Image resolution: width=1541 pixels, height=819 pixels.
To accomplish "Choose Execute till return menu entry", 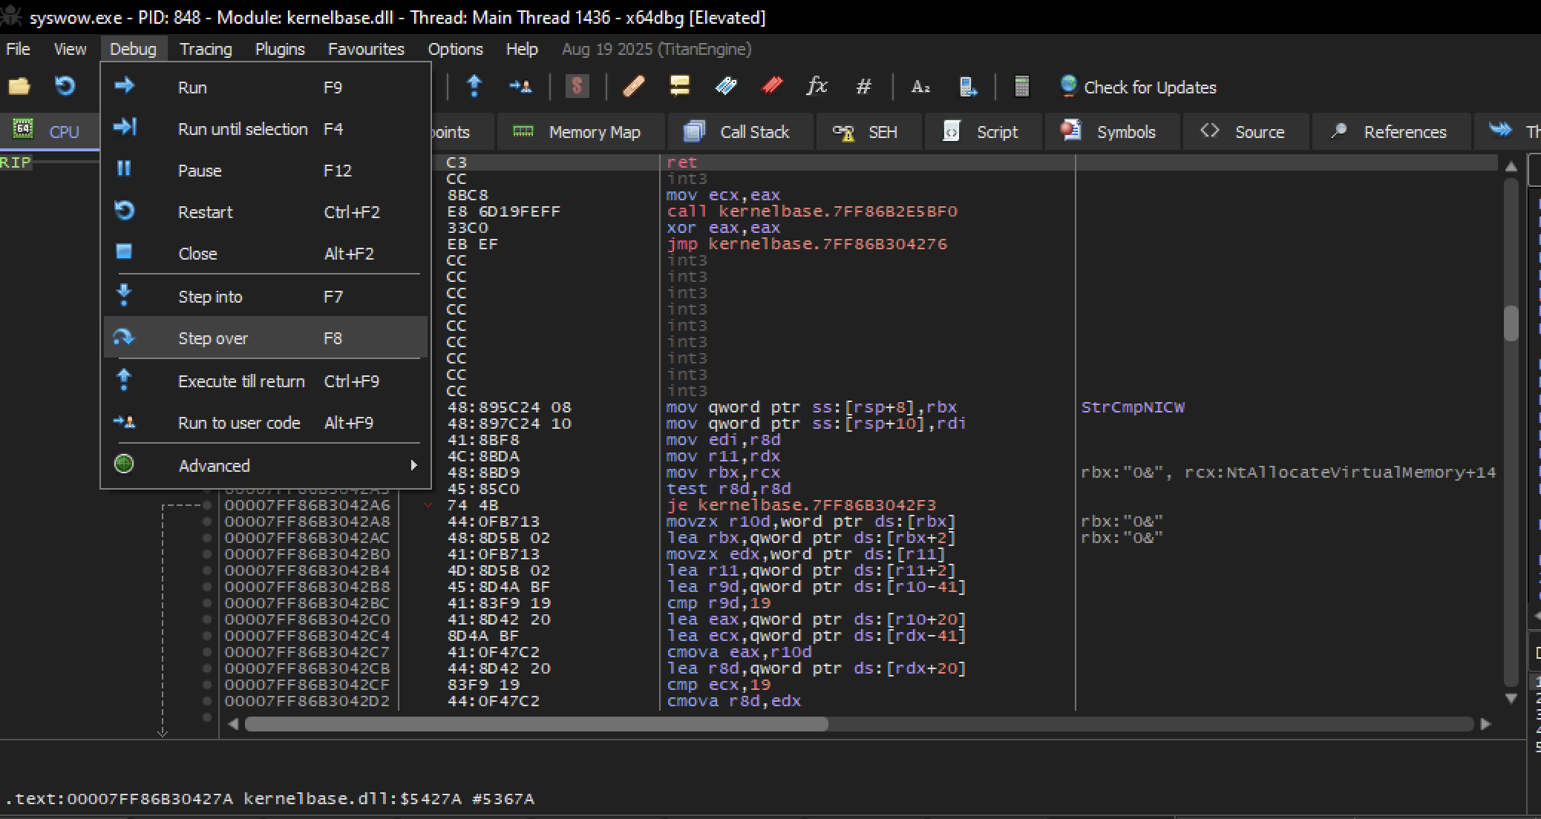I will click(266, 381).
